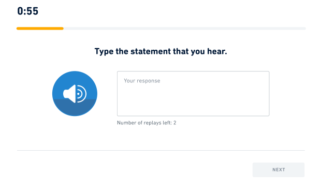
Task: Click the replay count number 2
Action: point(175,123)
